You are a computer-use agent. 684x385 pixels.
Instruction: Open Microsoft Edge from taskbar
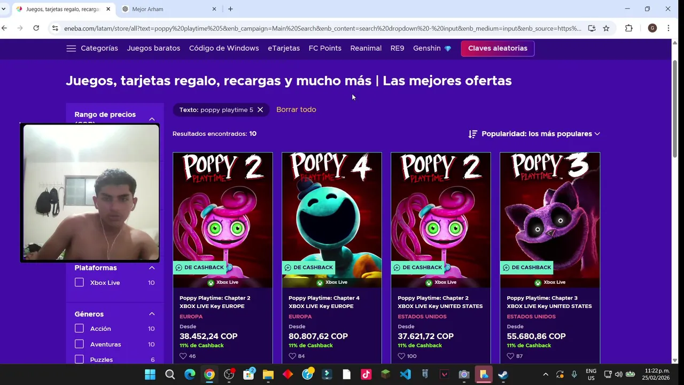click(190, 374)
